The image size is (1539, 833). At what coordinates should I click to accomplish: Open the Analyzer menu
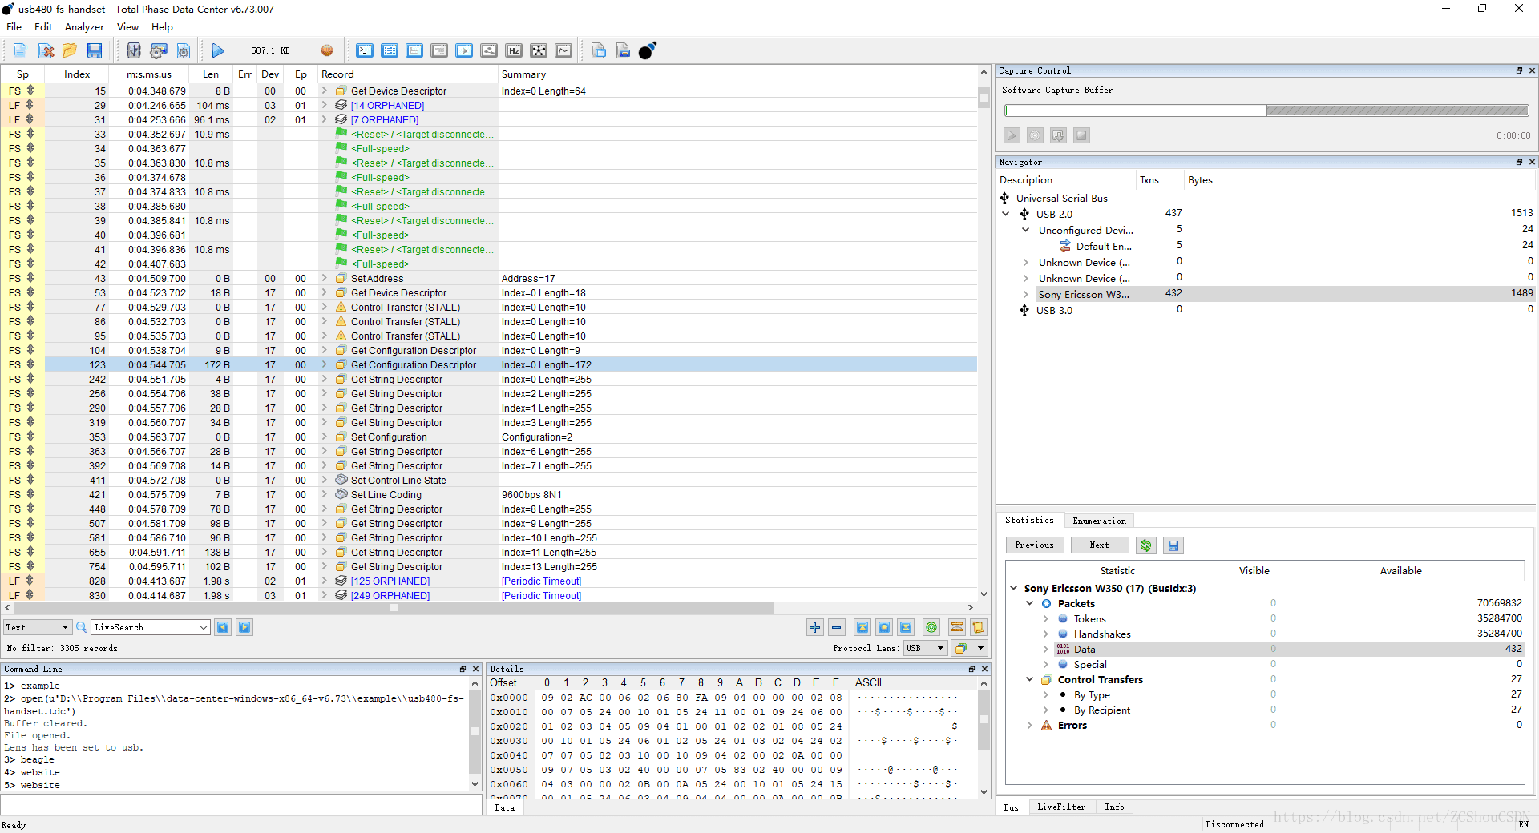(84, 27)
